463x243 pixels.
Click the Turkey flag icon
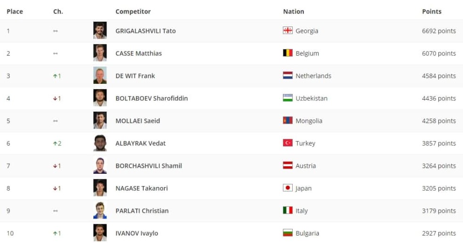[x=288, y=143]
